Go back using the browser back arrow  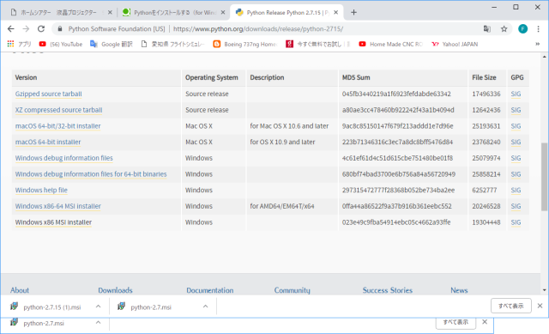11,28
